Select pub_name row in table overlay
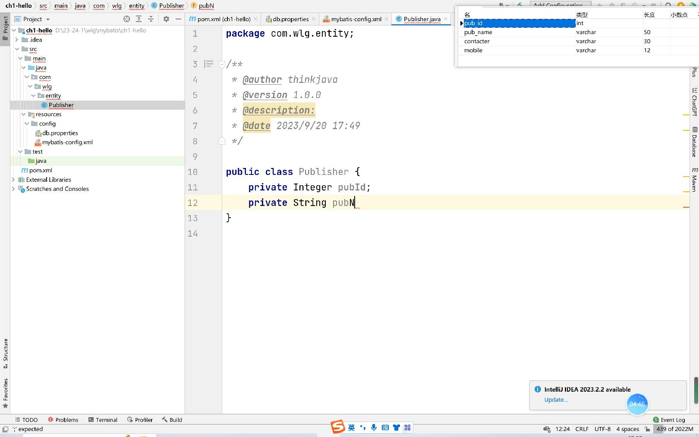 click(x=578, y=32)
